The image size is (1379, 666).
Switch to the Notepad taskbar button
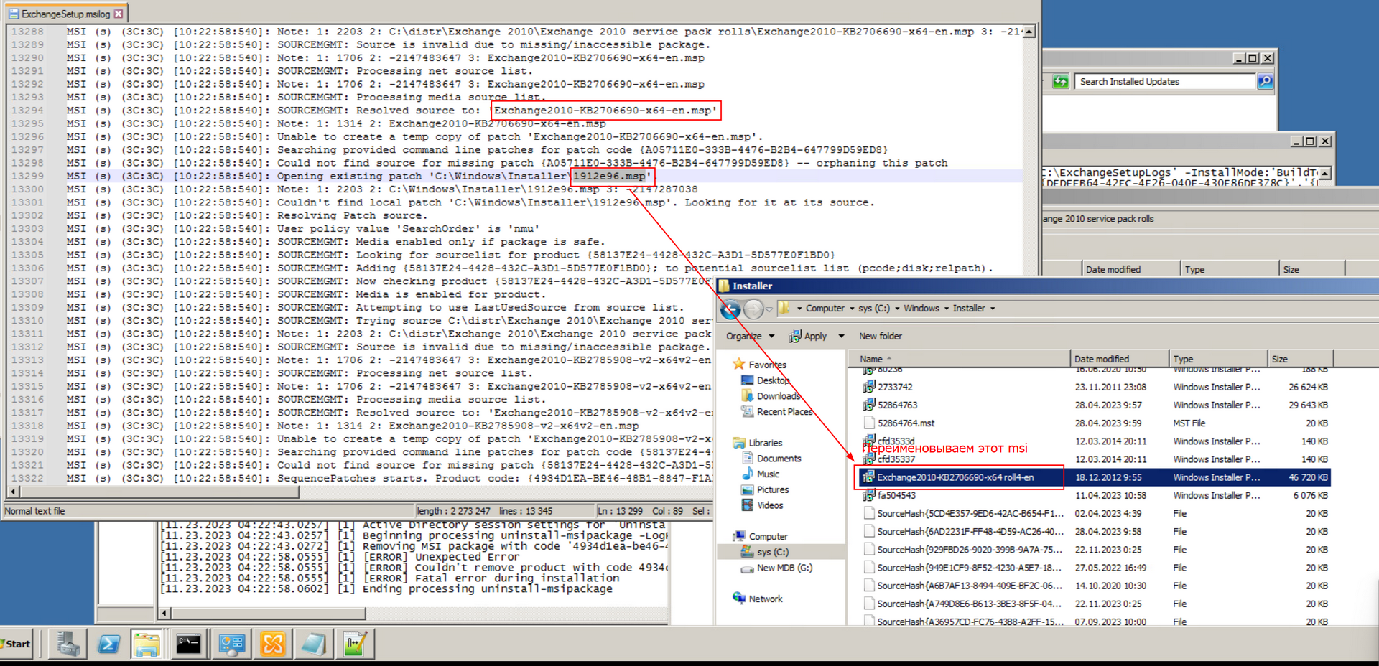click(314, 644)
